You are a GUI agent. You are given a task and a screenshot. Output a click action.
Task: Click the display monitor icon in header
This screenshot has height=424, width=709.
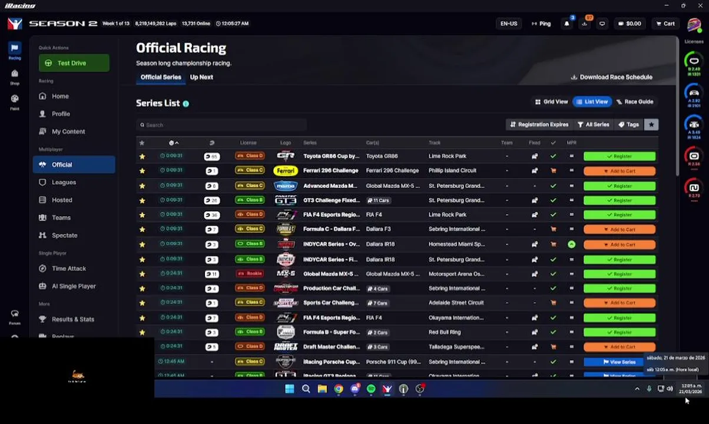(602, 24)
